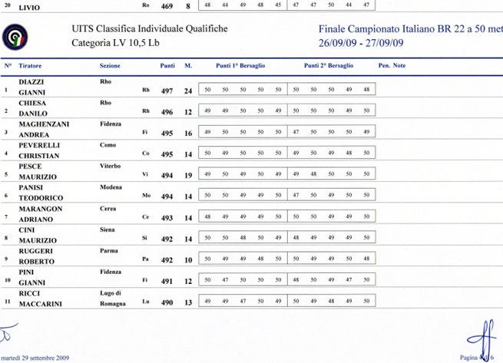
Task: Click section 'Siena' for Cini
Action: coord(108,229)
